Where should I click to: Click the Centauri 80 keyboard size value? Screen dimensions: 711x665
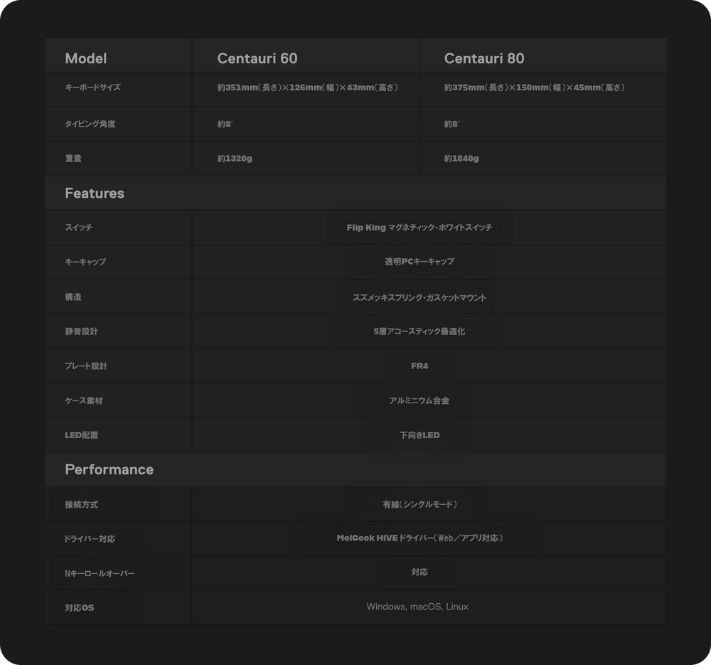(534, 88)
